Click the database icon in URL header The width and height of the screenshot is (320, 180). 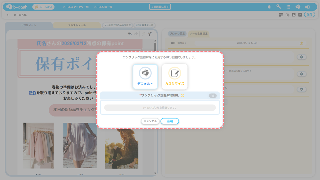(x=213, y=95)
